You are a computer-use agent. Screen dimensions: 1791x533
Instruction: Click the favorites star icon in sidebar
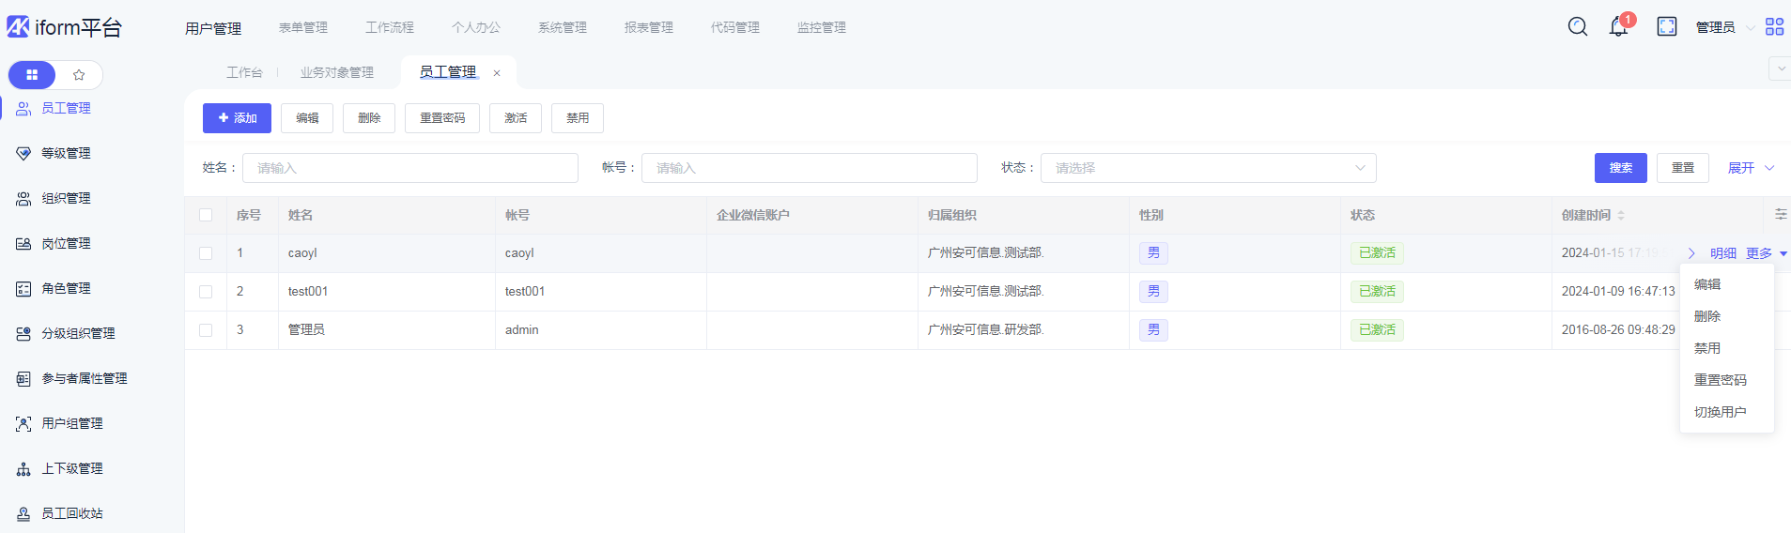coord(79,75)
